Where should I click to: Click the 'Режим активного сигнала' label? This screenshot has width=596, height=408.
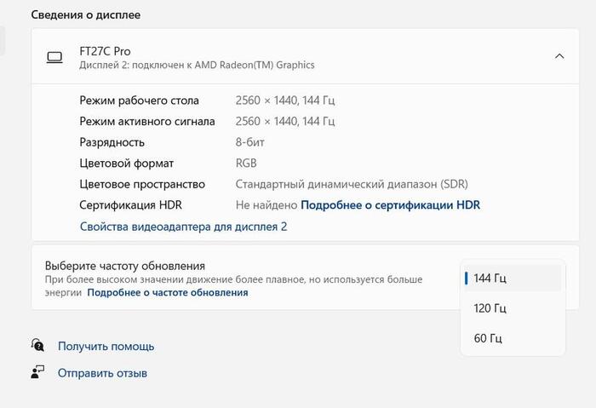coord(147,121)
